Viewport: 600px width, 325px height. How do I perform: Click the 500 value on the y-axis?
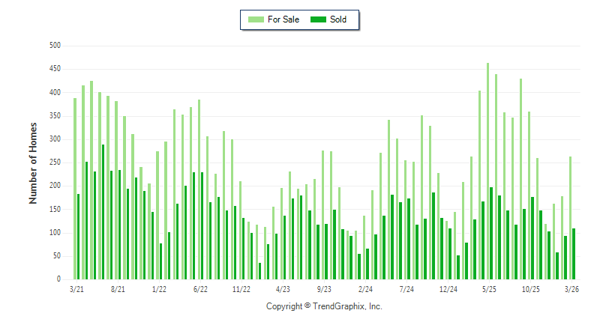pos(54,46)
